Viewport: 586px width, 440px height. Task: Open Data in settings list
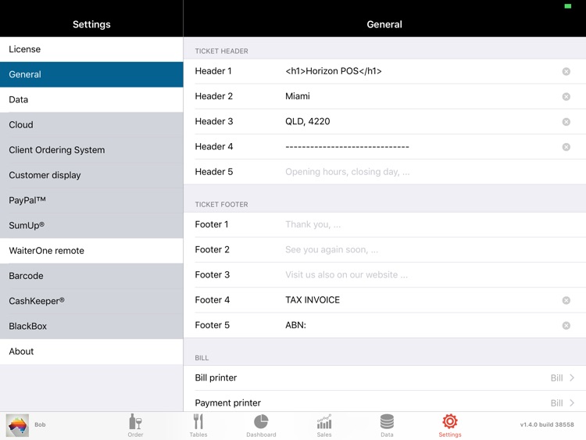coord(91,99)
